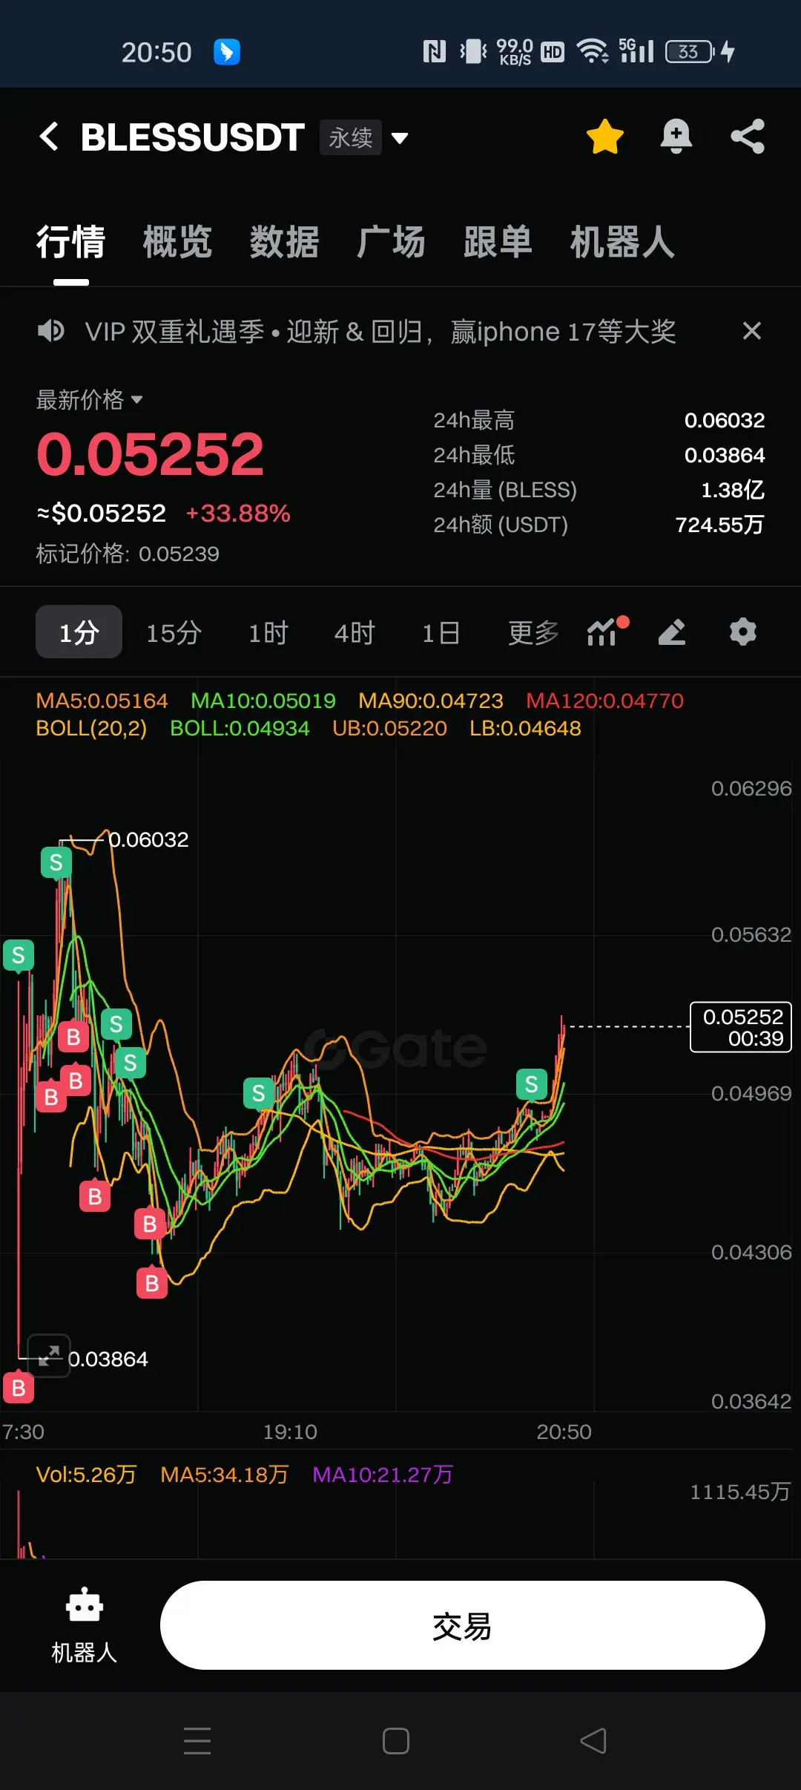Dismiss the VIP announcement banner
This screenshot has width=801, height=1790.
752,331
